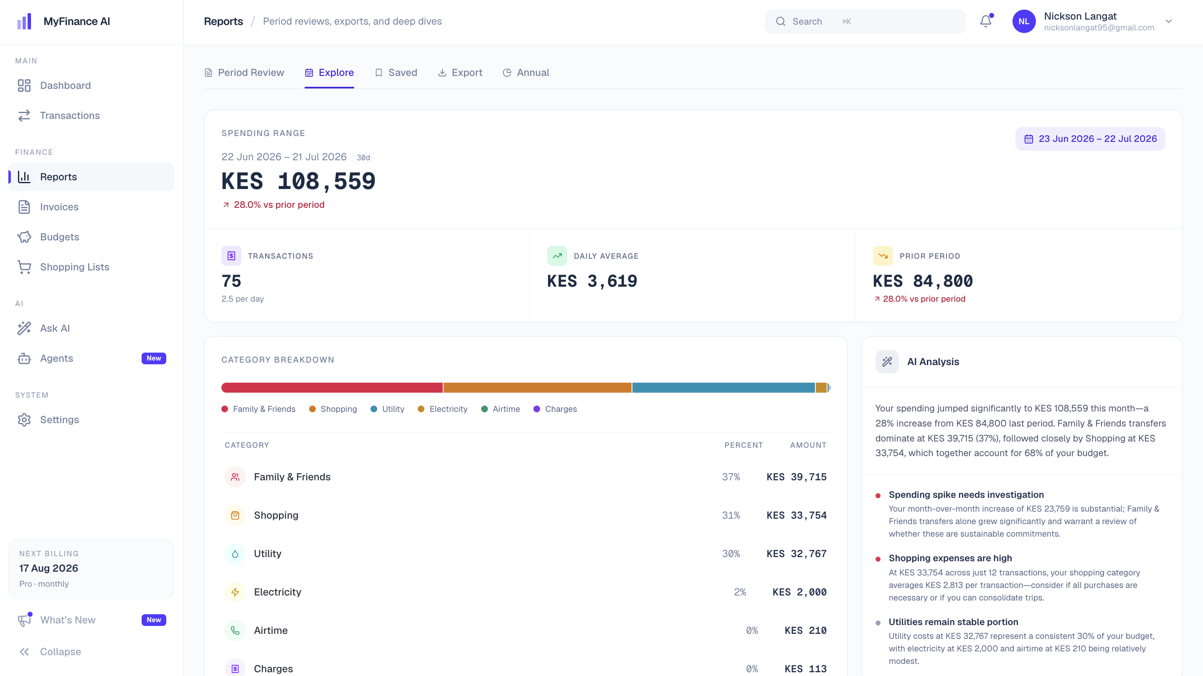Click the PERCENT column header
The height and width of the screenshot is (676, 1203).
[744, 445]
